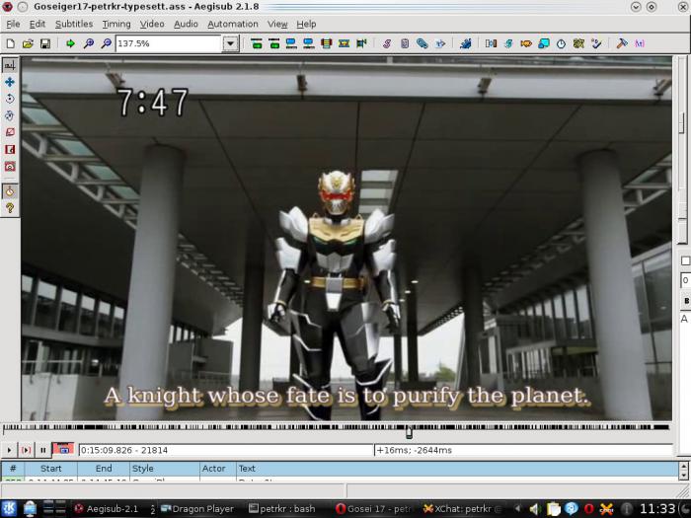This screenshot has width=691, height=518.
Task: Switch to Dragon Player in taskbar
Action: click(x=197, y=509)
